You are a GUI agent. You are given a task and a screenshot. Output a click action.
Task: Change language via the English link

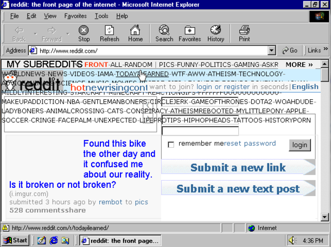point(305,87)
